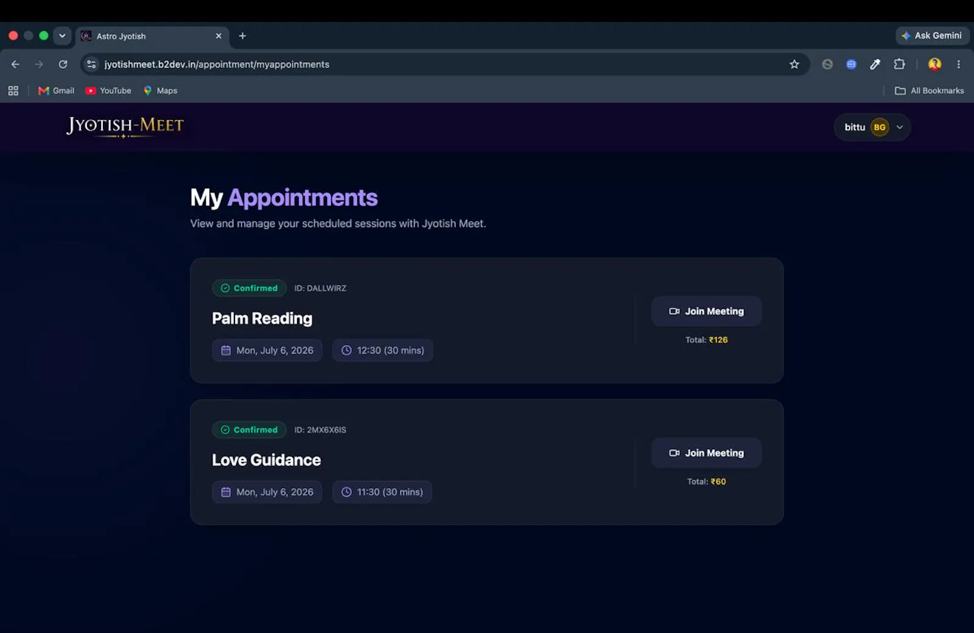The width and height of the screenshot is (974, 633).
Task: Click the 11:30 (30 mins) chip
Action: click(x=382, y=492)
